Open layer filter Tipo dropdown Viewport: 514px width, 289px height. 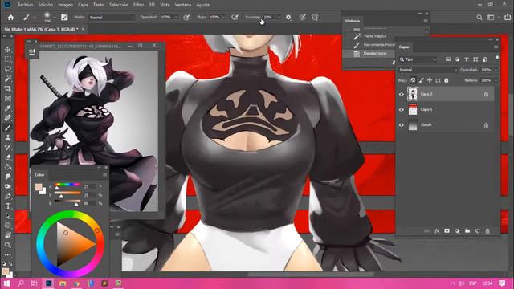pos(418,59)
